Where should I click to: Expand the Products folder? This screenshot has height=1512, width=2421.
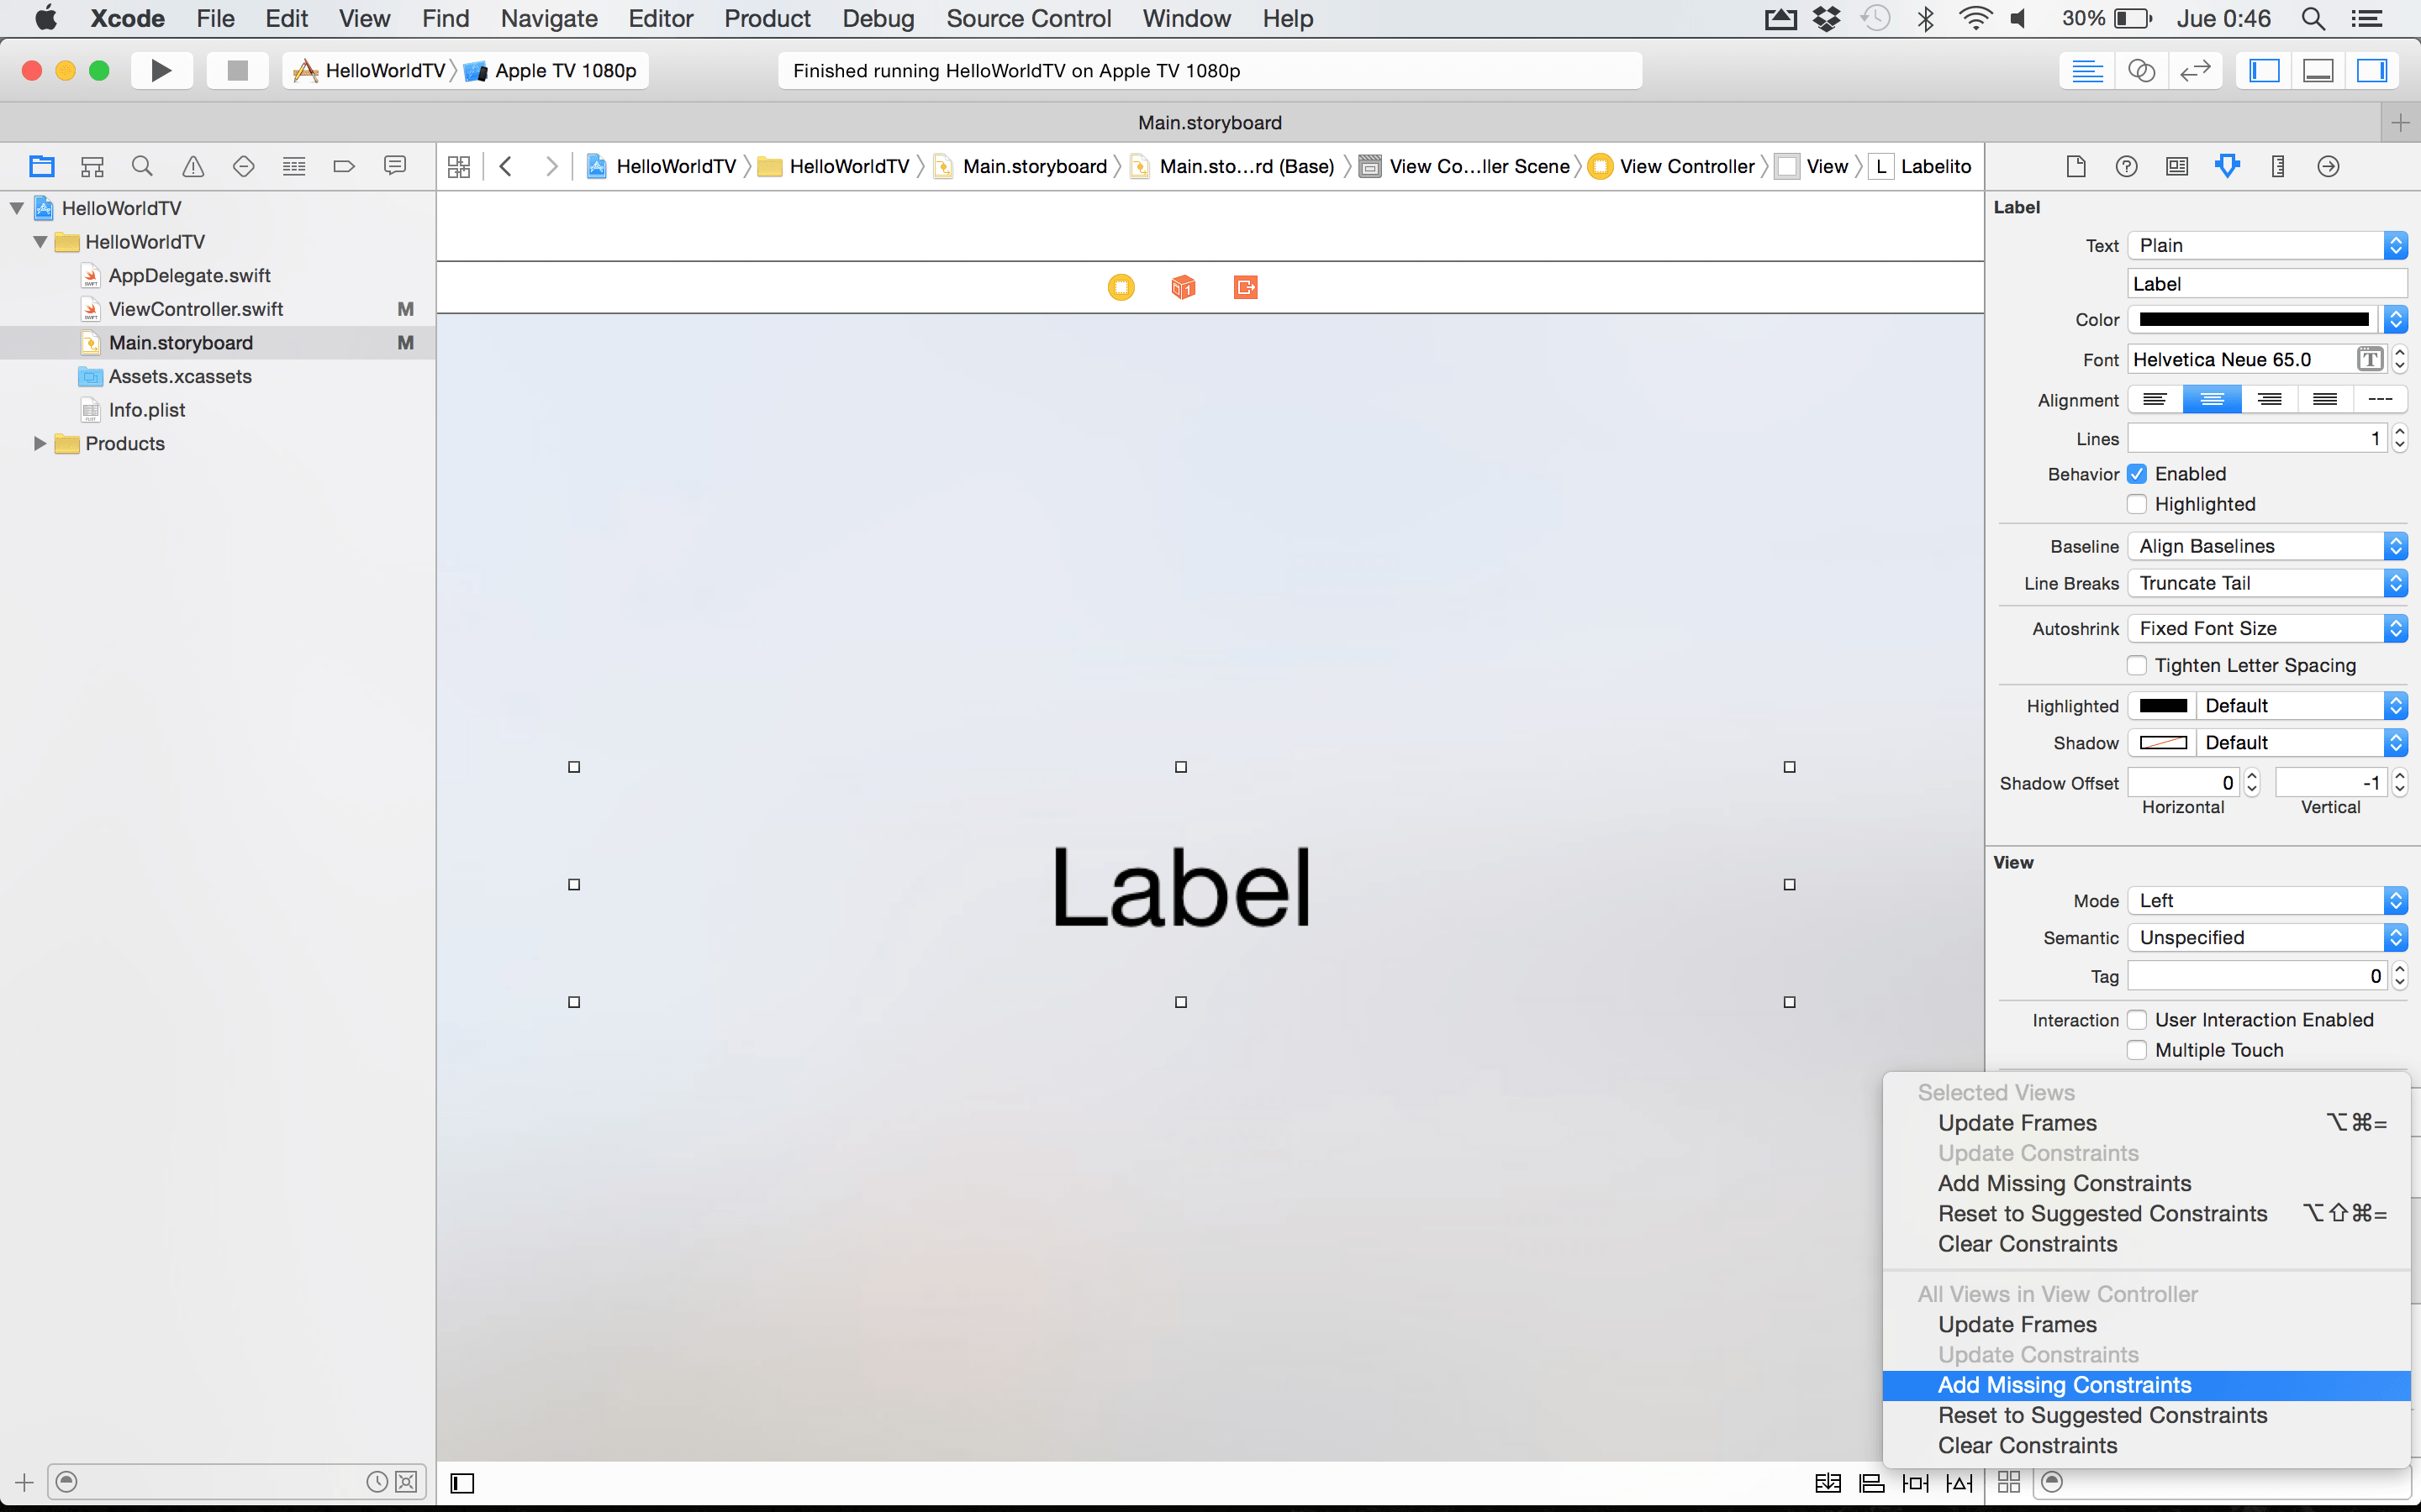pyautogui.click(x=40, y=443)
